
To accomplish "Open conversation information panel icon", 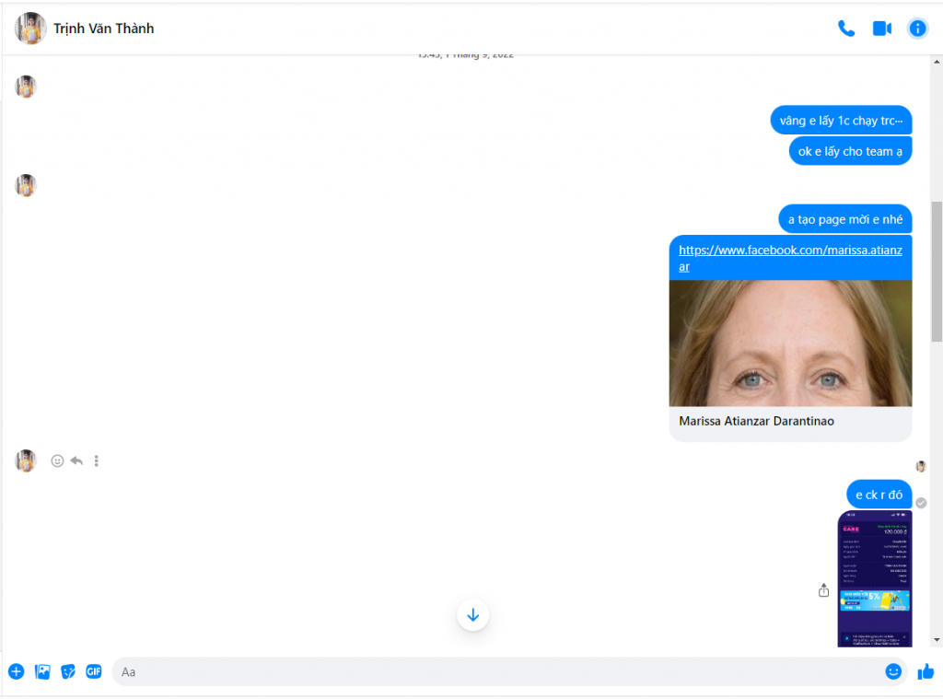I will pos(917,29).
